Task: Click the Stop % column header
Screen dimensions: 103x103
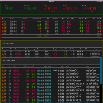Action: point(55,49)
